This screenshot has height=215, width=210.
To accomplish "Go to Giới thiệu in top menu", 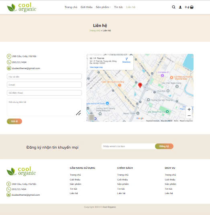I will click(x=86, y=7).
